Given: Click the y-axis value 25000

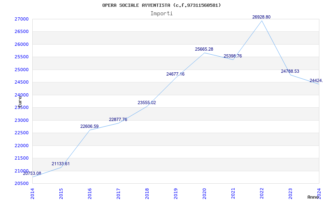Looking at the screenshot, I should coord(21,70).
